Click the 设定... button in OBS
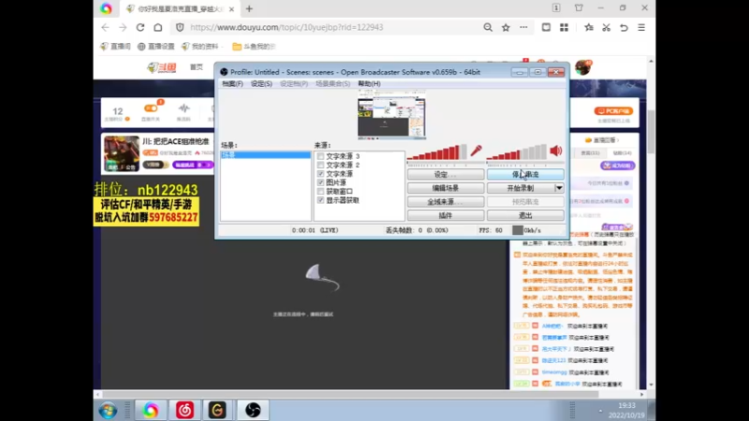The image size is (749, 421). (x=446, y=174)
